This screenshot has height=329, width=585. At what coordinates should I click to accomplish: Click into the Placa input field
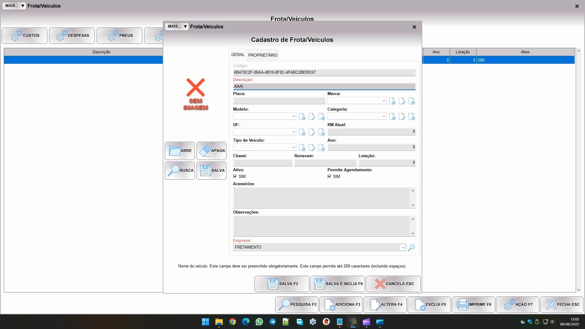[279, 101]
